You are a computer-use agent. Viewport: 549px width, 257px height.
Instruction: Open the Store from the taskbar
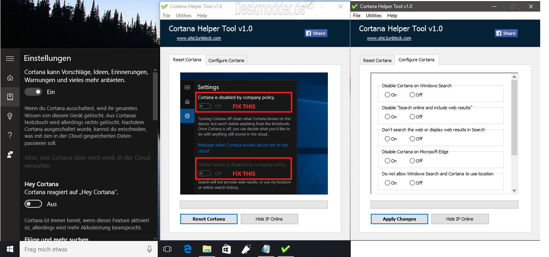(226, 249)
